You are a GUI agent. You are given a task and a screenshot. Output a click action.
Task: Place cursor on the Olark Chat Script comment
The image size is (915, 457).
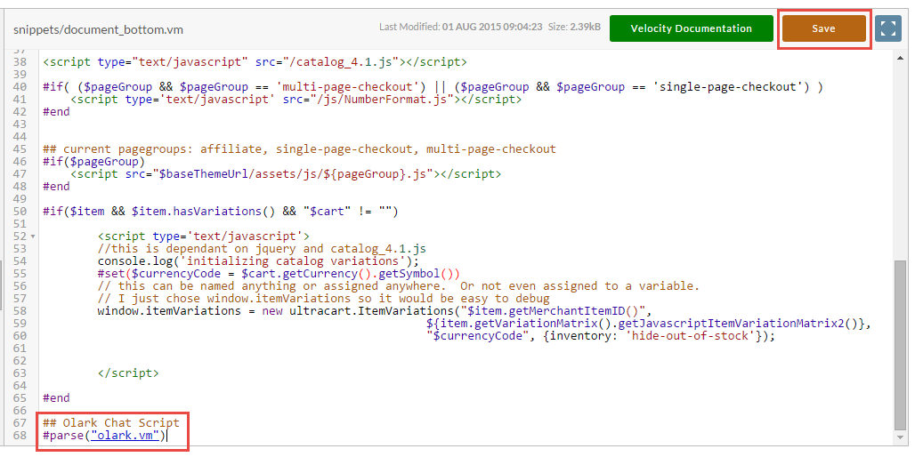[x=111, y=422]
